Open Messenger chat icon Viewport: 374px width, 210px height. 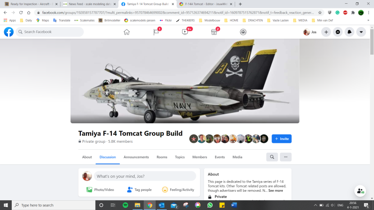click(x=338, y=32)
